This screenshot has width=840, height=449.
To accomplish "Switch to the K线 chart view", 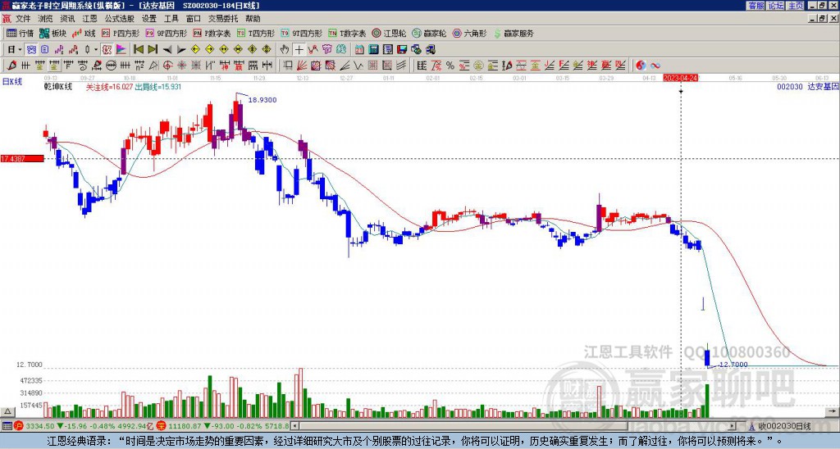I will click(x=84, y=33).
